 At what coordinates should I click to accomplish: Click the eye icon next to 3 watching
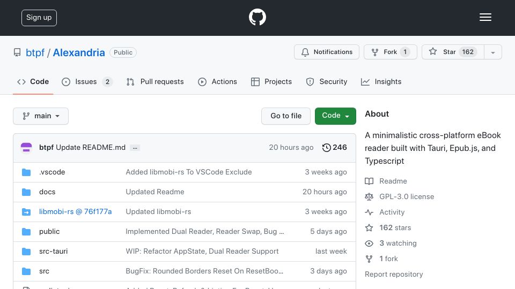pos(369,243)
